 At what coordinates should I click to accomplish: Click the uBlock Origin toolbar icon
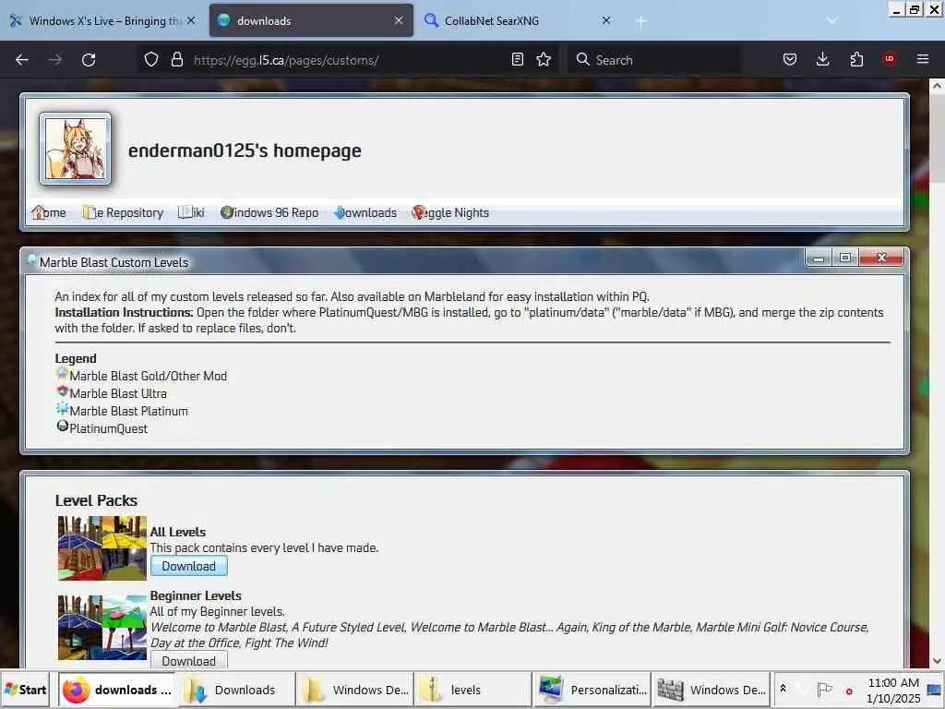889,59
